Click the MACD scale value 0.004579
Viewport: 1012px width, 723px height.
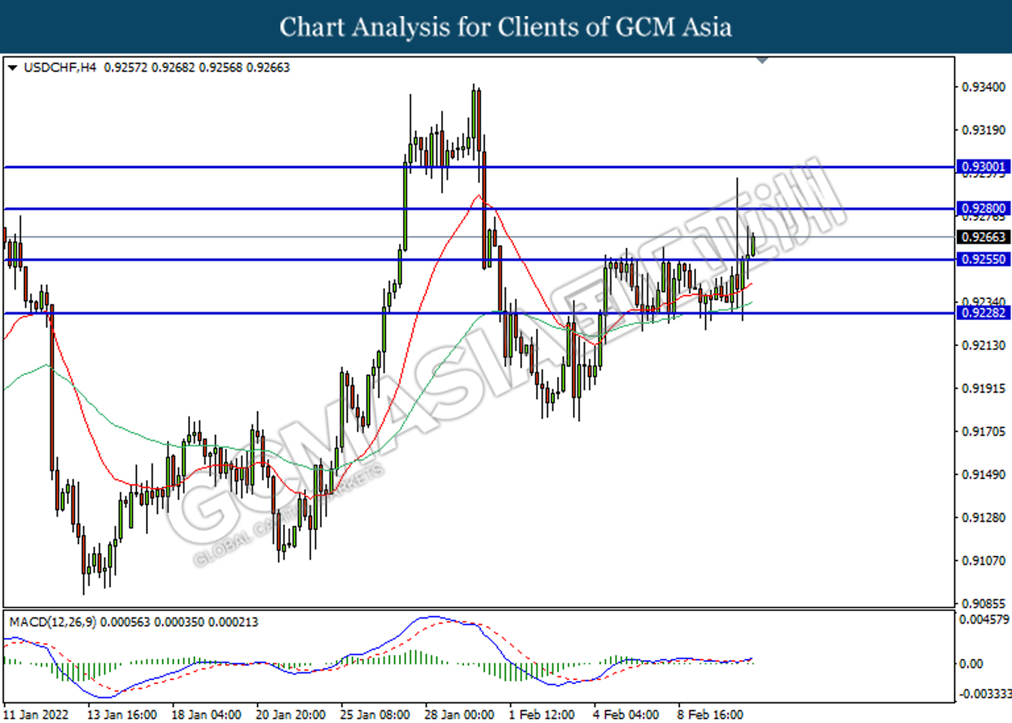[x=984, y=619]
